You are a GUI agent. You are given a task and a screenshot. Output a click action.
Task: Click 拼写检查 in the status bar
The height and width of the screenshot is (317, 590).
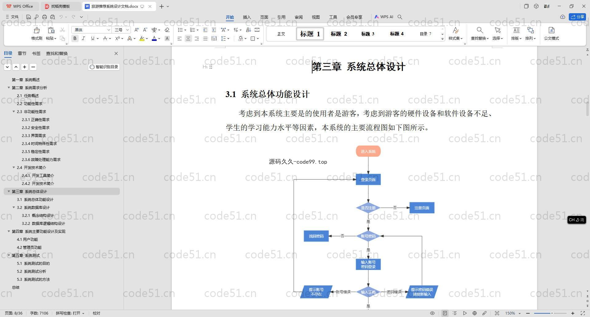[70, 313]
